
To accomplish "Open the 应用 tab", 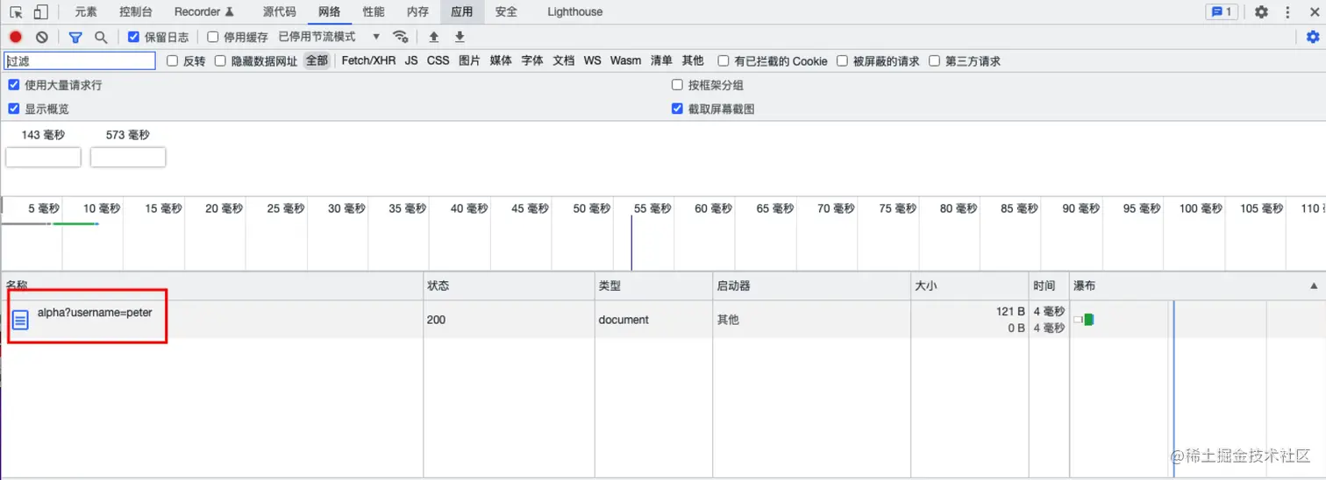I will pyautogui.click(x=462, y=12).
